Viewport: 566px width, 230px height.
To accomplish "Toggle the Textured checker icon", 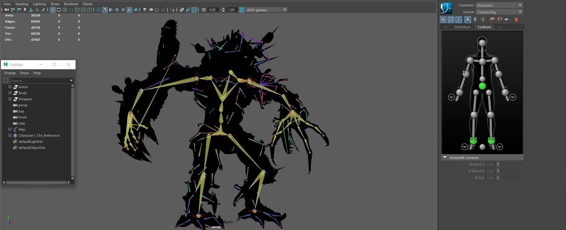I will pyautogui.click(x=123, y=10).
